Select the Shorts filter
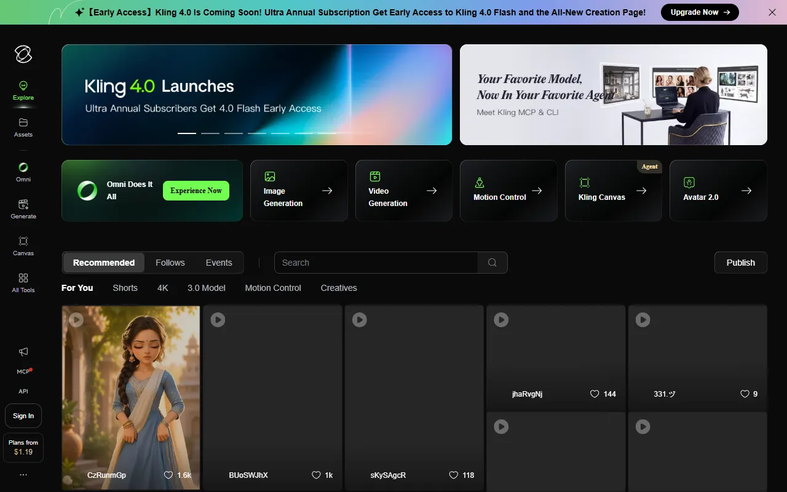Screen dimensions: 787x492 pos(125,288)
